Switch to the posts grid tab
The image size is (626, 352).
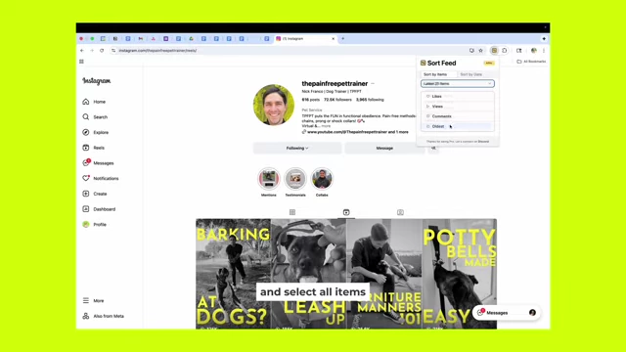coord(292,212)
